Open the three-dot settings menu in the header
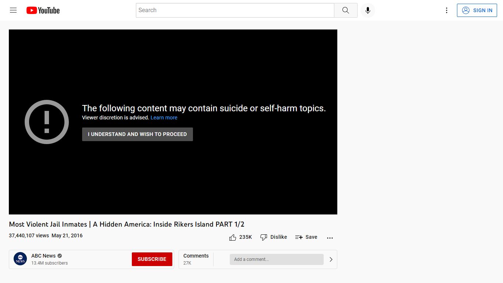Image resolution: width=503 pixels, height=283 pixels. pos(447,10)
